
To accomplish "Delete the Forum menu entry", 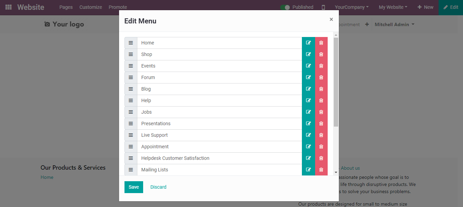I will tap(321, 77).
